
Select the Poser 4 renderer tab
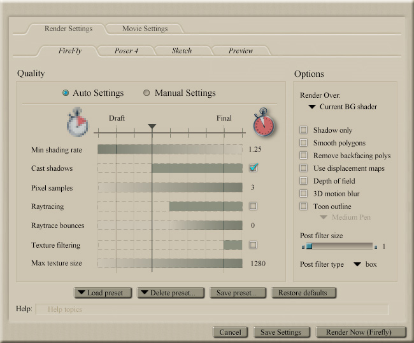(x=126, y=51)
